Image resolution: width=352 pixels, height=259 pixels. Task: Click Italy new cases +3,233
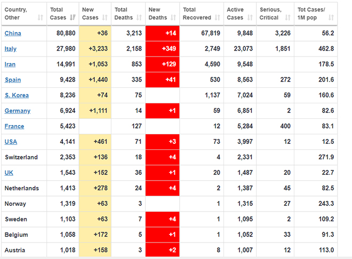[98, 48]
